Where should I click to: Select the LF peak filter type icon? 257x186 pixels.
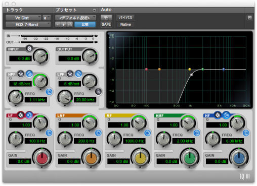(21, 115)
